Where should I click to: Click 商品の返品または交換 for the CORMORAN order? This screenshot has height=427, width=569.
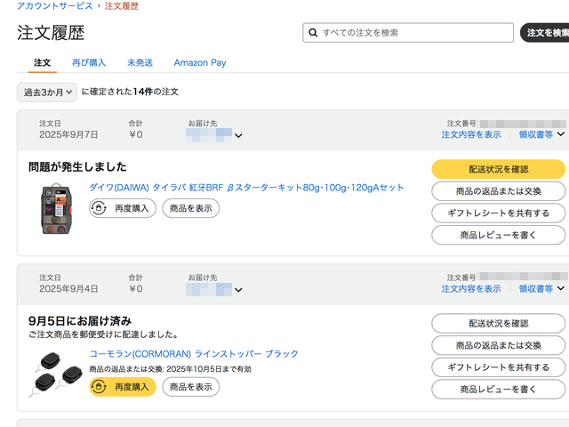(x=498, y=345)
